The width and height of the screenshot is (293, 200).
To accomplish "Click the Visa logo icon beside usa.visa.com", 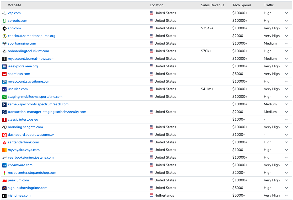I will [x=4, y=89].
